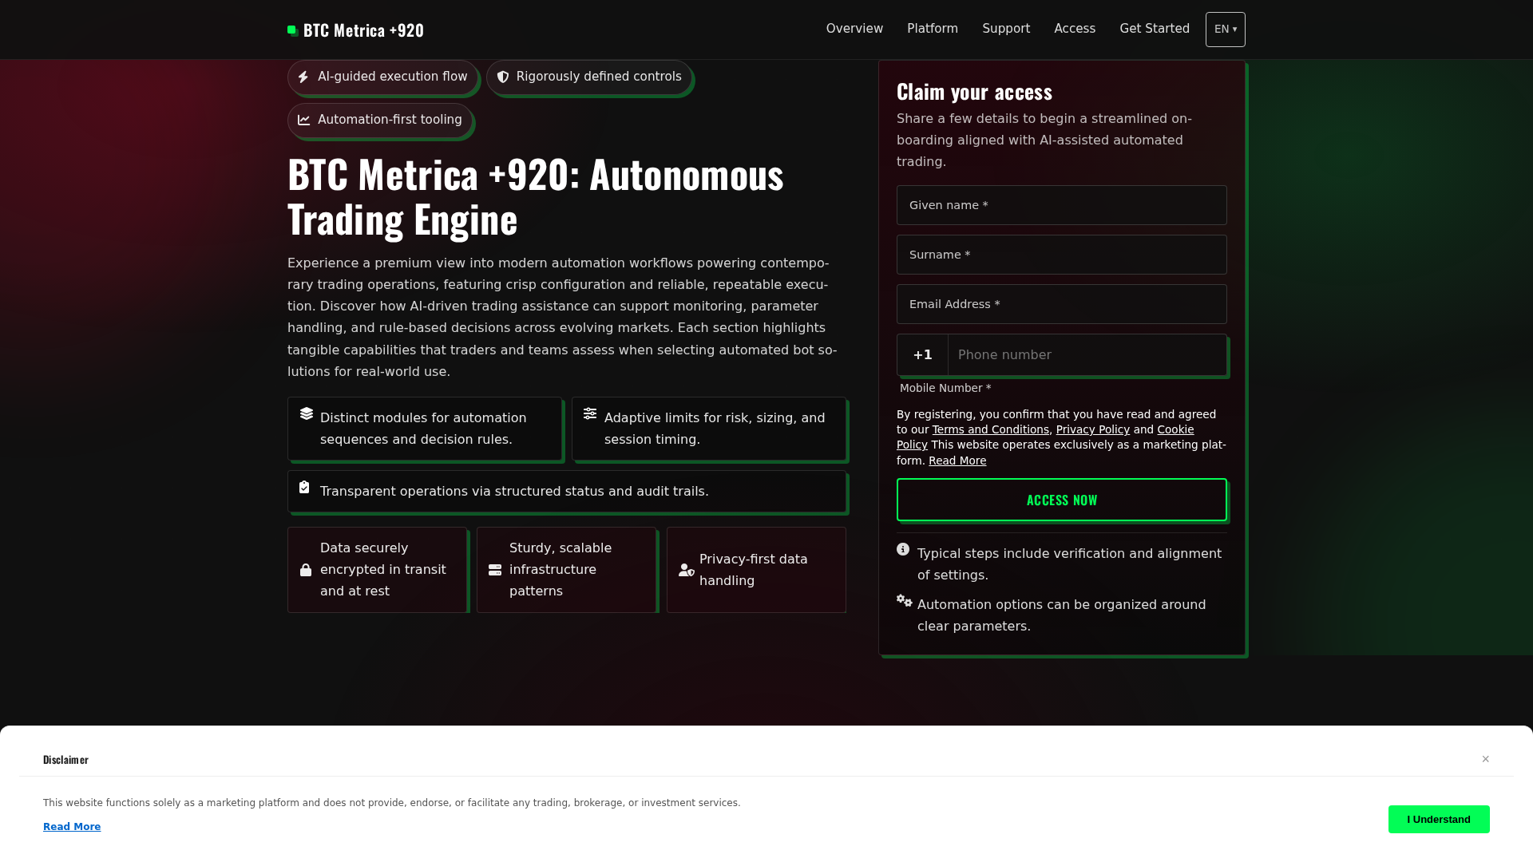Click the Rigorously defined controls pill
The height and width of the screenshot is (862, 1533).
(x=589, y=77)
